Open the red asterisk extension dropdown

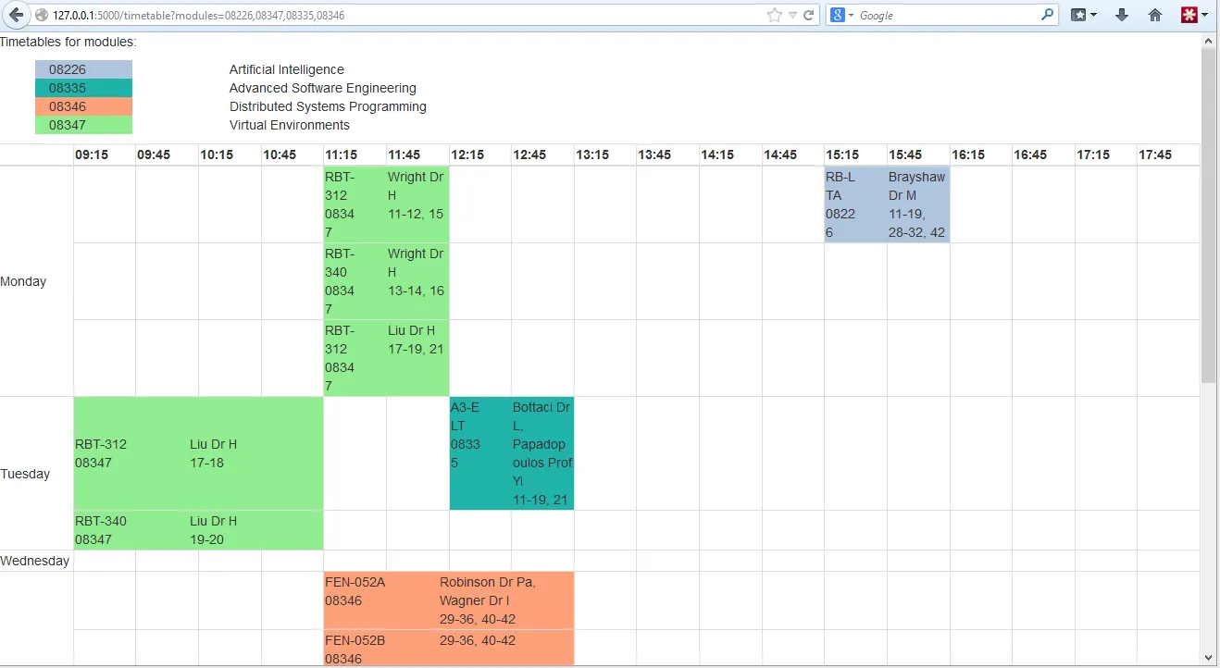tap(1194, 15)
